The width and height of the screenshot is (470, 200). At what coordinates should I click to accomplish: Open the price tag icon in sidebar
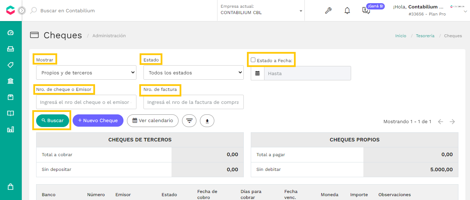tap(11, 65)
